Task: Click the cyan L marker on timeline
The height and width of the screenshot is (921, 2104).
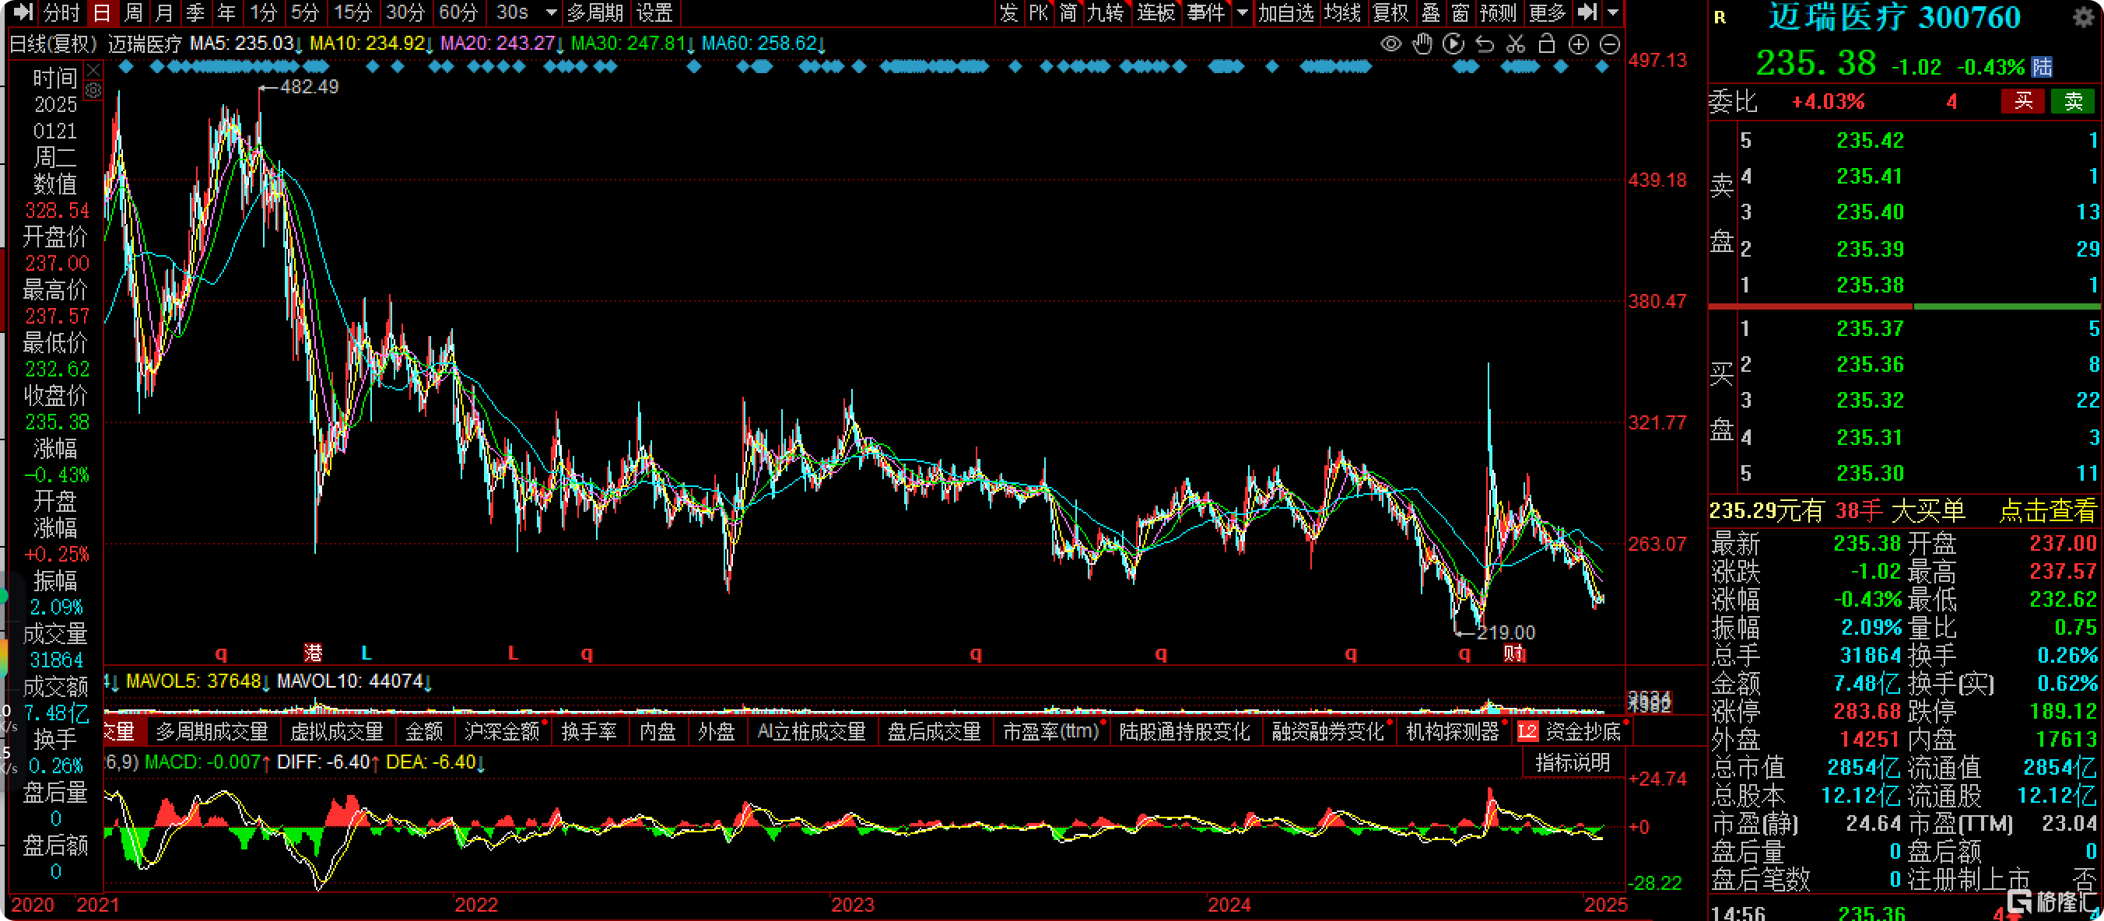Action: 366,653
